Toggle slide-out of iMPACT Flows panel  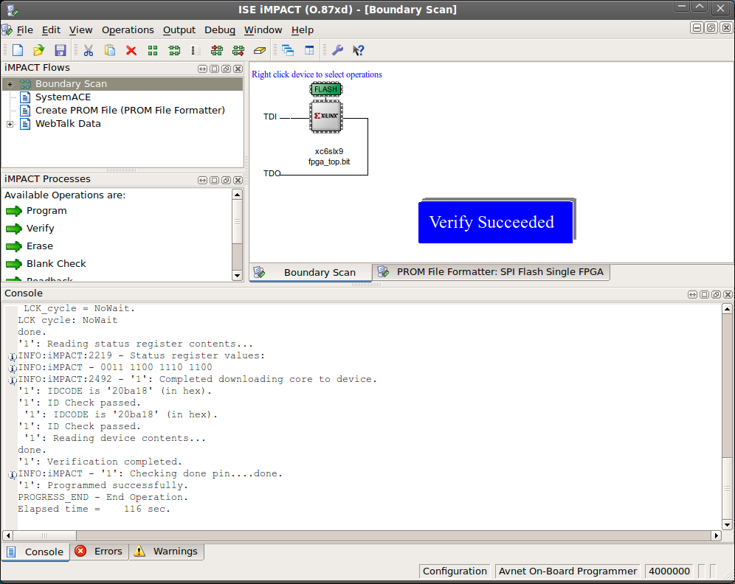tap(202, 69)
